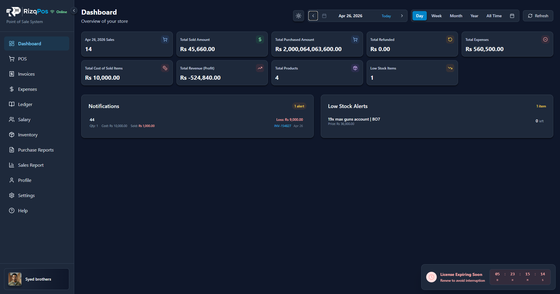Open the custom date range calendar icon
Viewport: 560px width, 294px height.
click(512, 16)
